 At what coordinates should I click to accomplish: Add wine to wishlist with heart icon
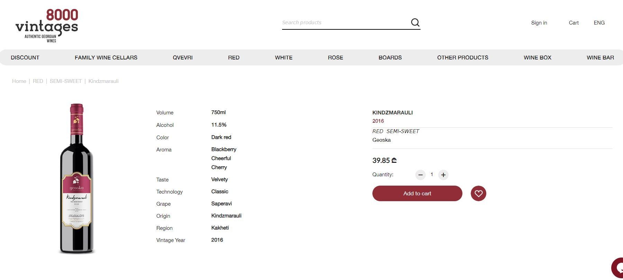point(478,194)
